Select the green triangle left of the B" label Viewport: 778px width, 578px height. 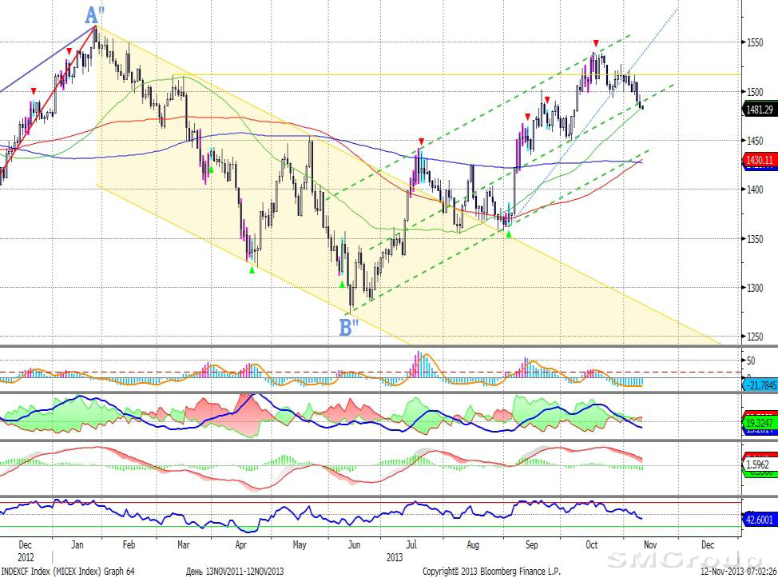coord(343,284)
